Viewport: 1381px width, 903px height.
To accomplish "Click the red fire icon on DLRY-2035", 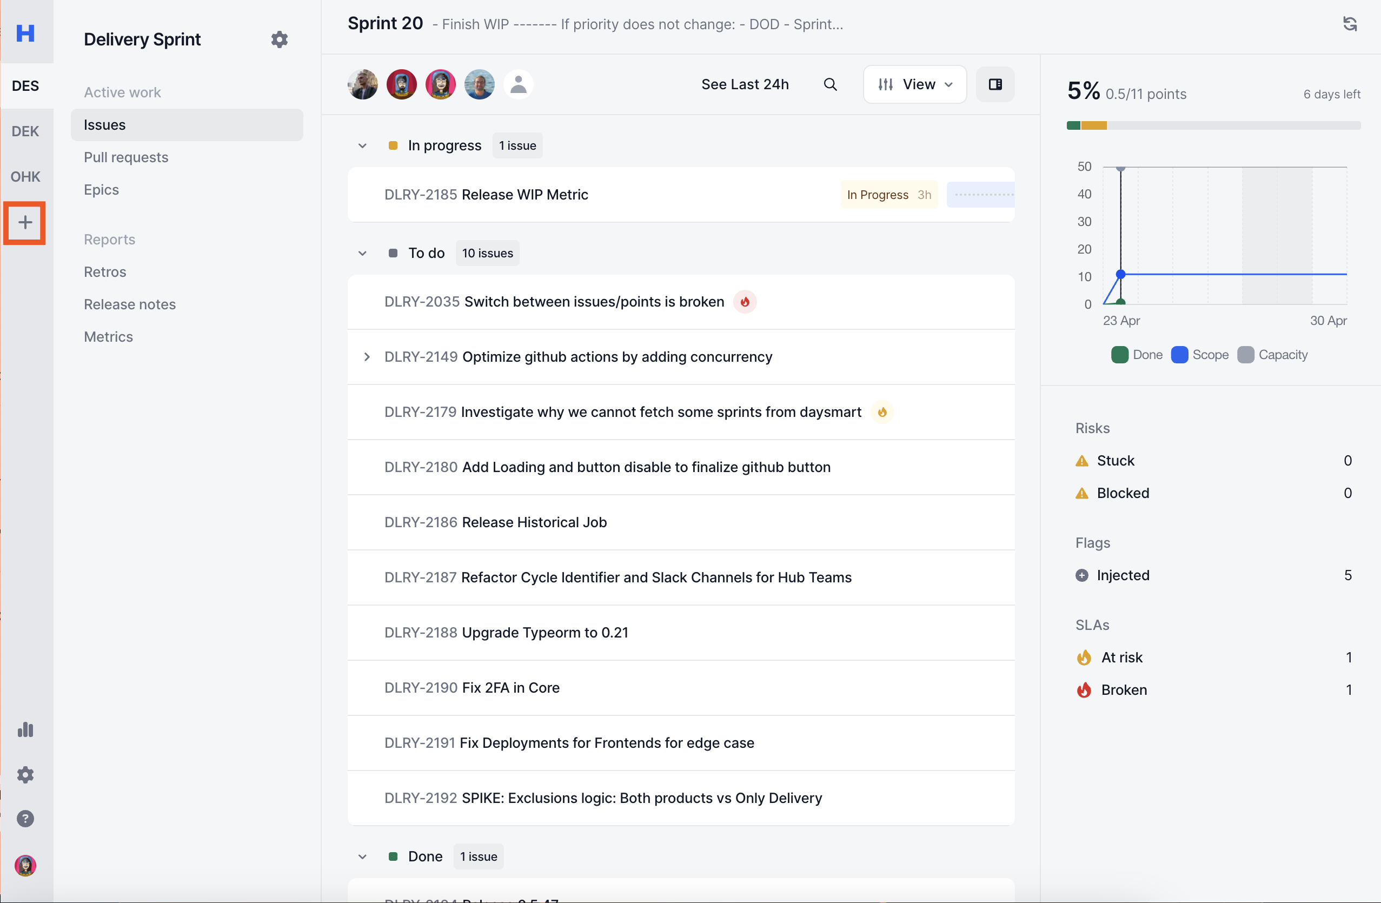I will 745,302.
